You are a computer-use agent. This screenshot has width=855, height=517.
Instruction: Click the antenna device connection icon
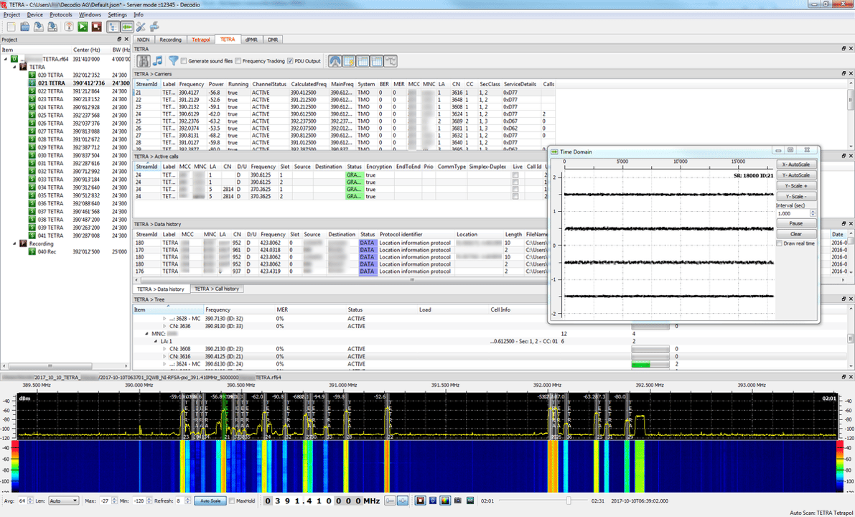68,27
